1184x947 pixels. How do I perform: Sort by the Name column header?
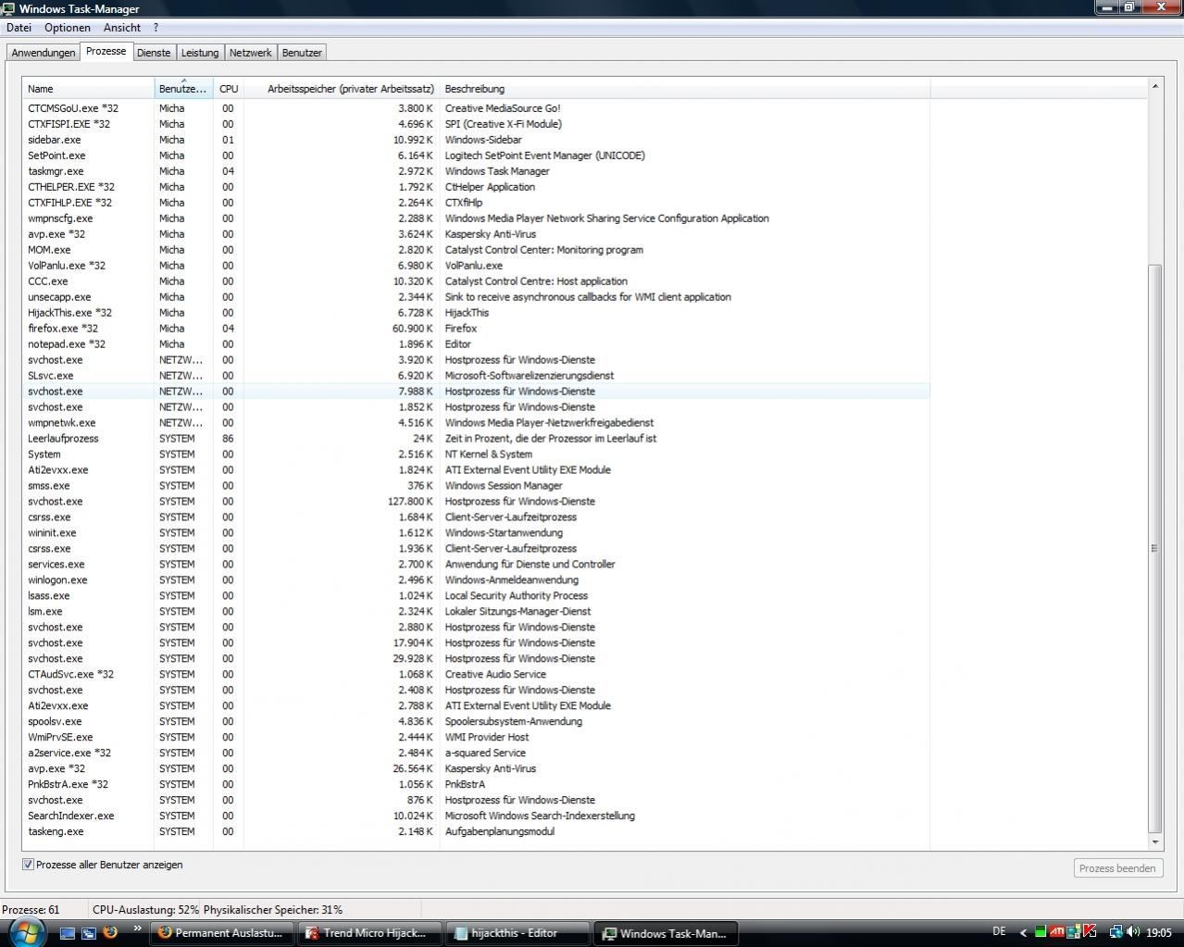coord(88,89)
